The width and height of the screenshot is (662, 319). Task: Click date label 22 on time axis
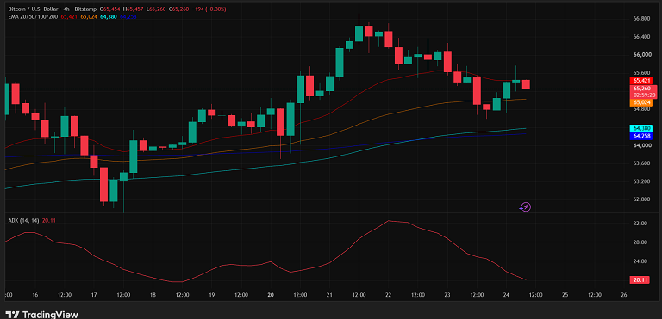coord(389,295)
